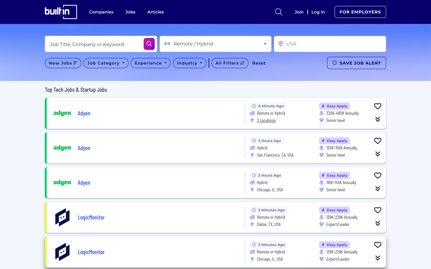Click "San Francisco, CA, USA" location text
Image resolution: width=431 pixels, height=269 pixels.
[275, 155]
